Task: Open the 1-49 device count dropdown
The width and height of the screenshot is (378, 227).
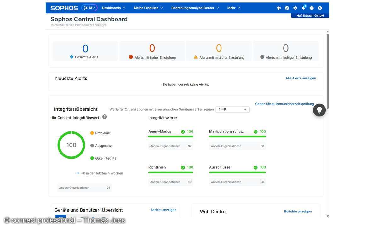Action: click(x=233, y=109)
